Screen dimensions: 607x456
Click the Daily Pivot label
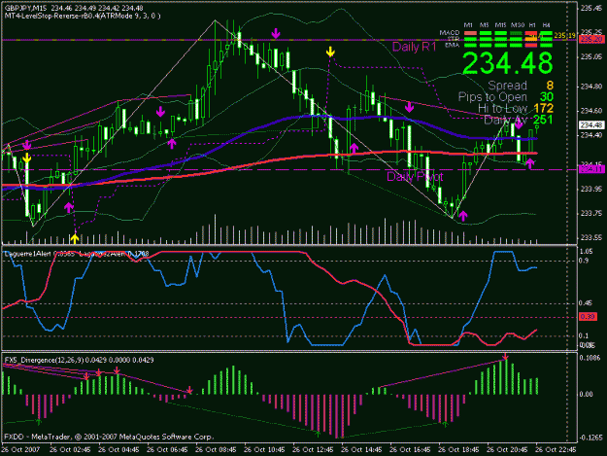[415, 177]
